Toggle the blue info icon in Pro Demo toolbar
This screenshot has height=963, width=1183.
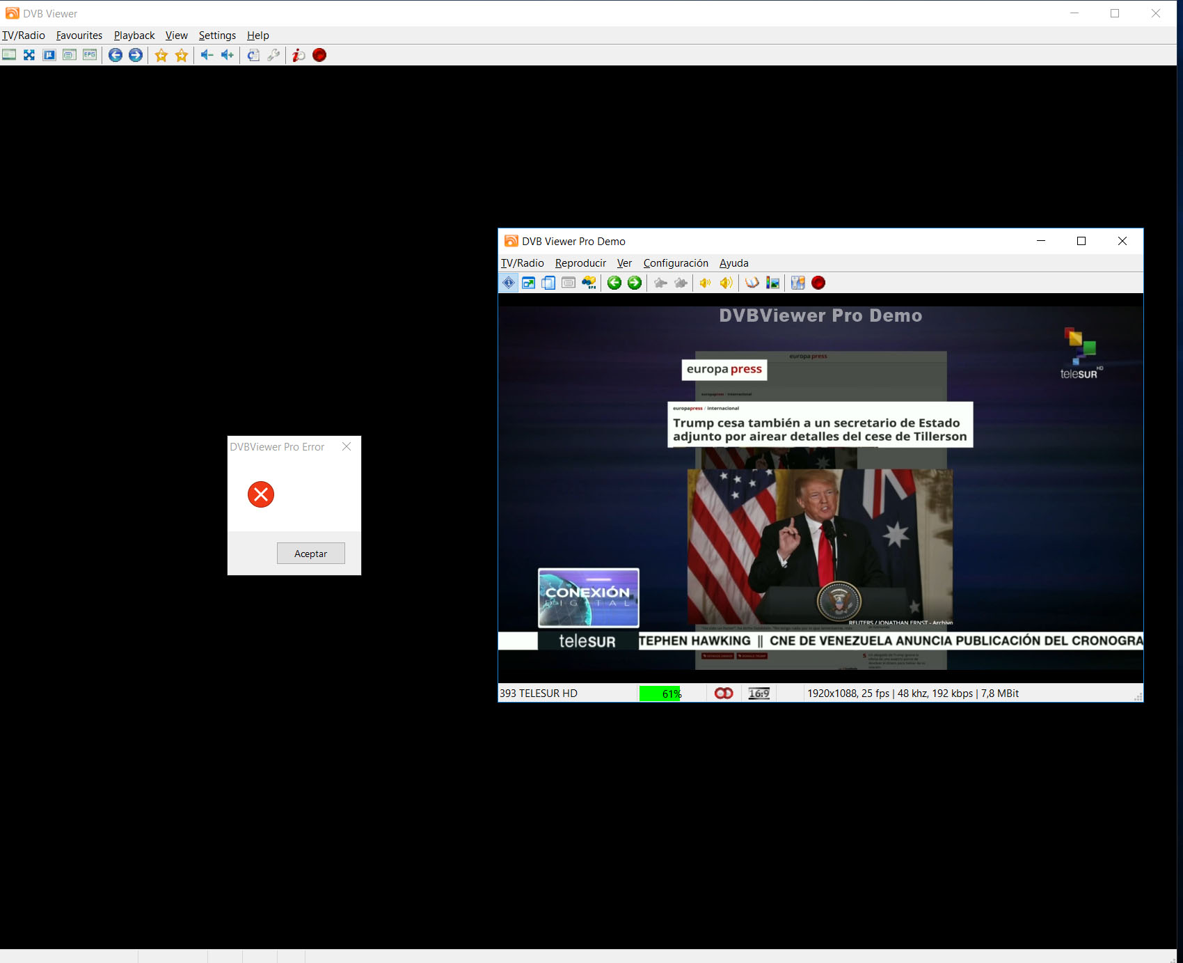coord(509,283)
